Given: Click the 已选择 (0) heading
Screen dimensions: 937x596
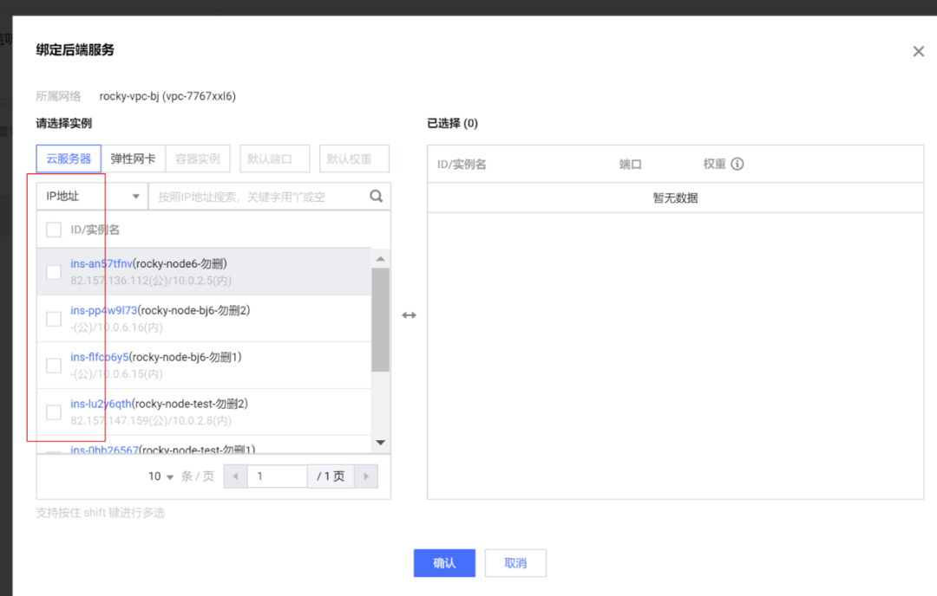Looking at the screenshot, I should pos(452,124).
